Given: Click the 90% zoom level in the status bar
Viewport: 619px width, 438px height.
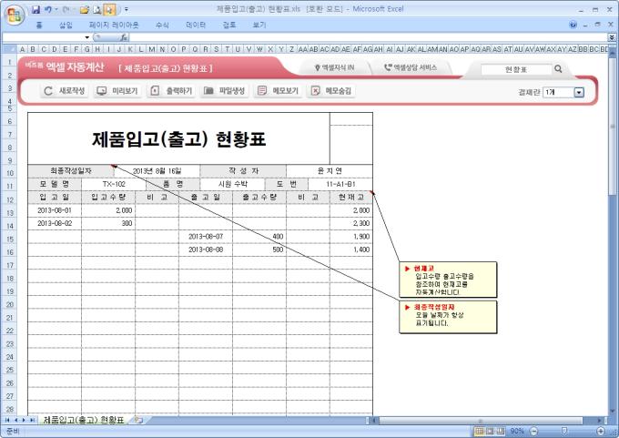Looking at the screenshot, I should (x=517, y=431).
